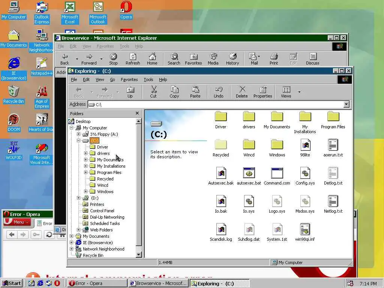The image size is (384, 288).
Task: Open the Explorer File menu
Action: (x=74, y=79)
